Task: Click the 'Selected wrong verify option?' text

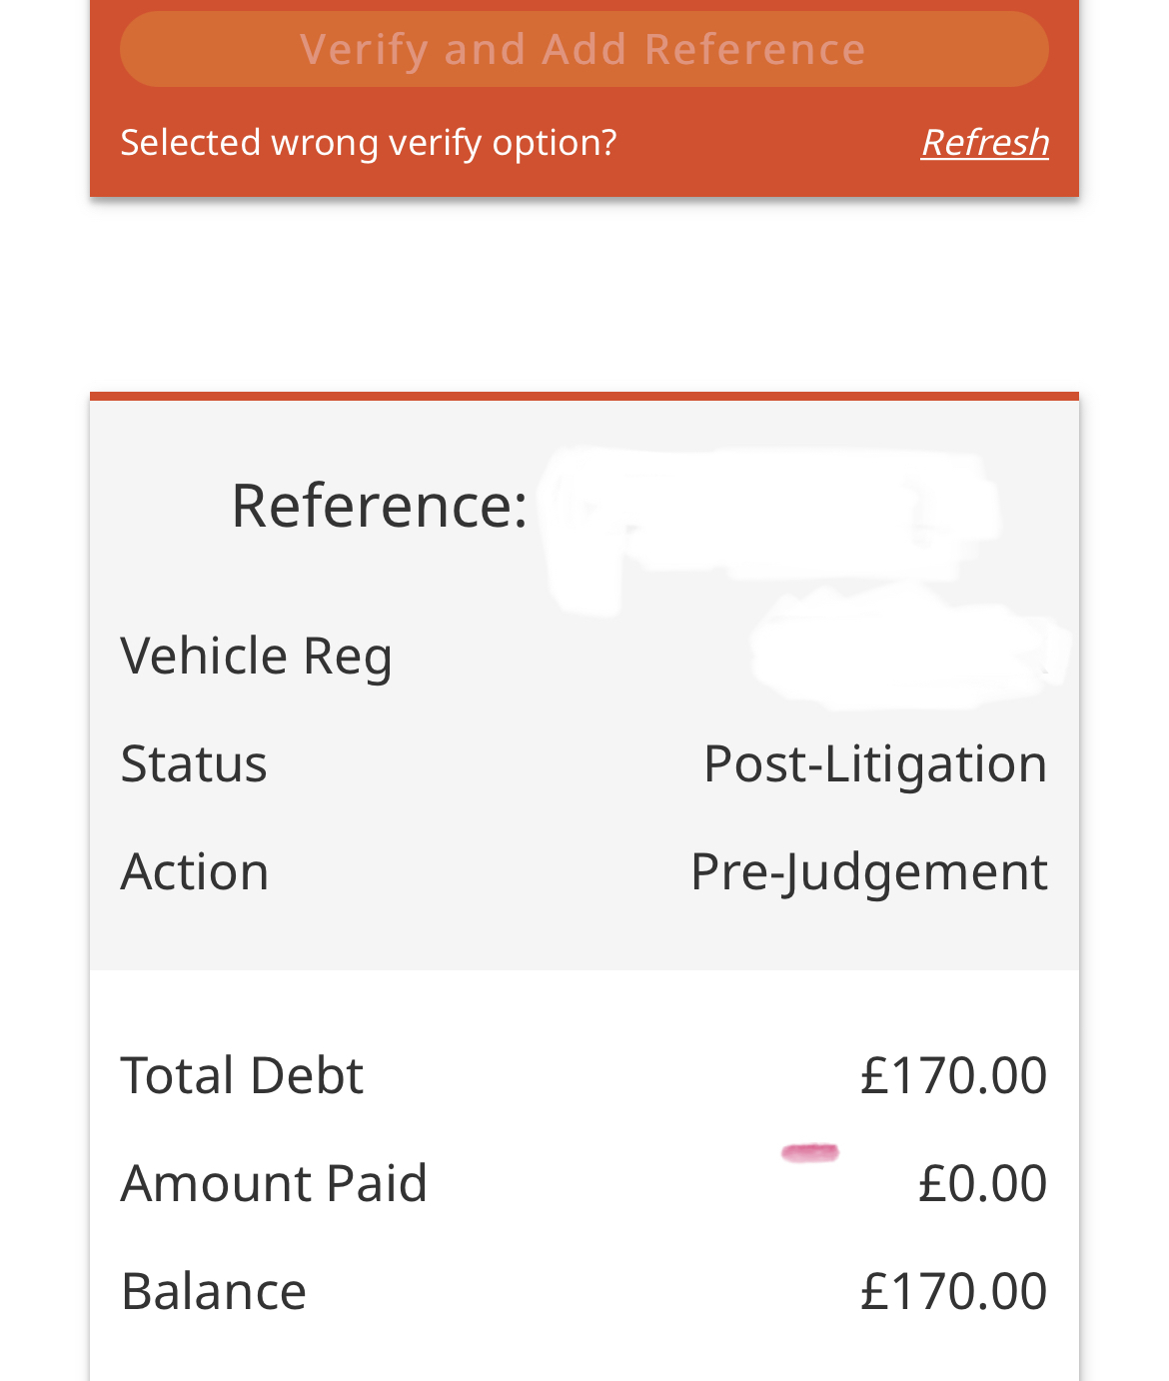Action: point(368,142)
